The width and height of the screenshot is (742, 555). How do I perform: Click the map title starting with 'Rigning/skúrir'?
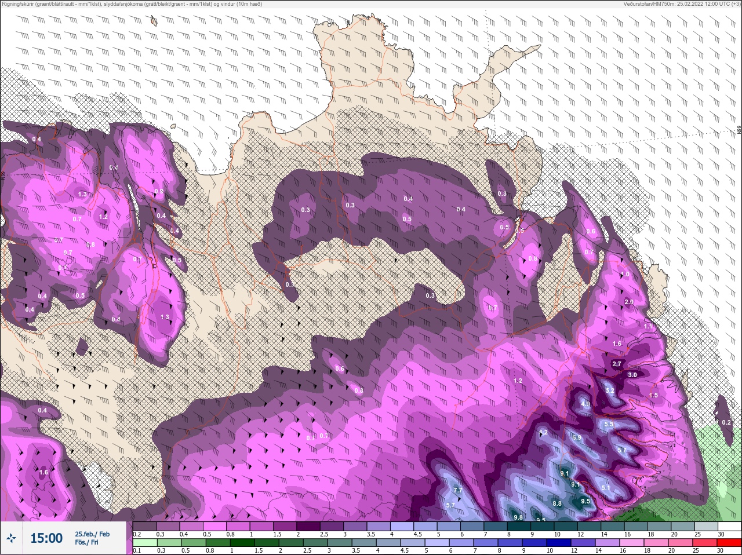pyautogui.click(x=131, y=3)
